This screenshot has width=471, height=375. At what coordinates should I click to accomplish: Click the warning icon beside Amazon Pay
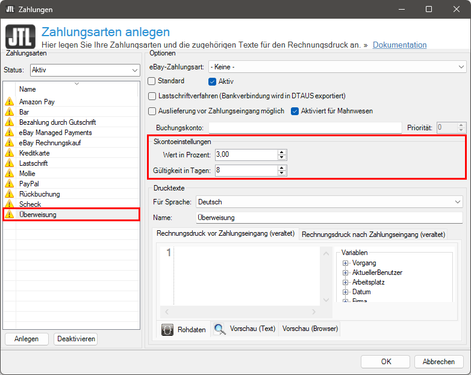tap(9, 102)
